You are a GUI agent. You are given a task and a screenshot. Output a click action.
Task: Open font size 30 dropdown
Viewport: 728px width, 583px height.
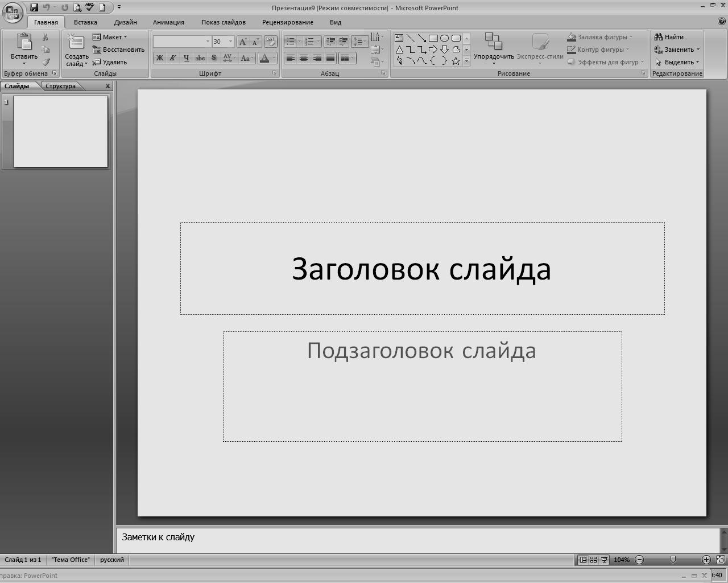[x=230, y=42]
